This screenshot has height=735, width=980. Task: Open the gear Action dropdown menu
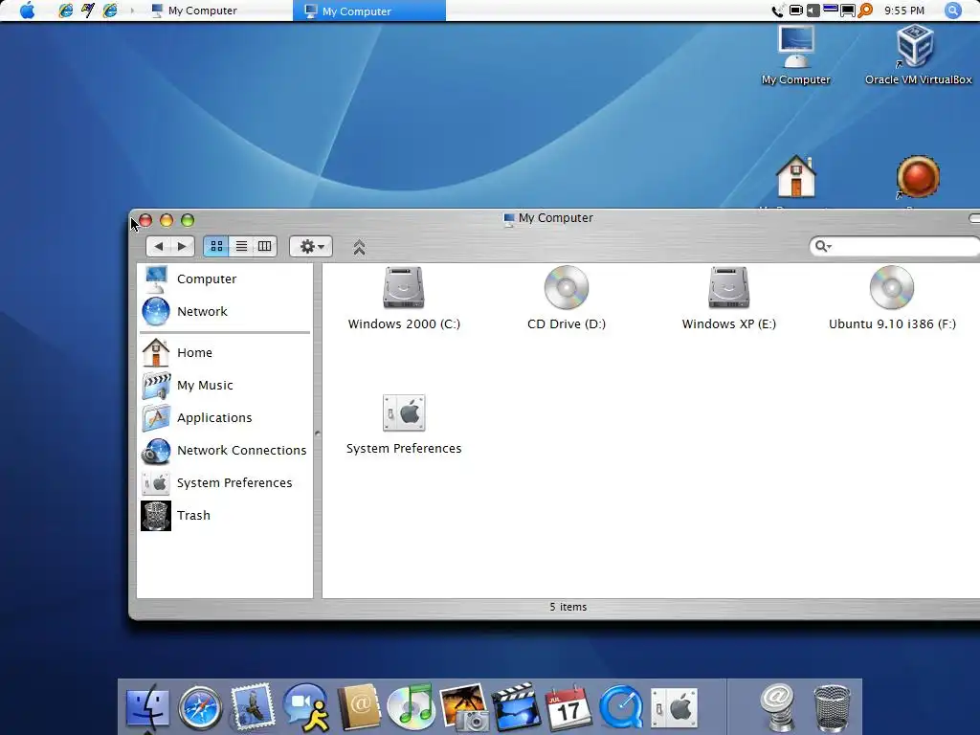click(311, 246)
